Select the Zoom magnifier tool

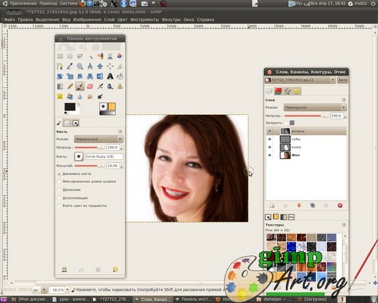pos(80,66)
